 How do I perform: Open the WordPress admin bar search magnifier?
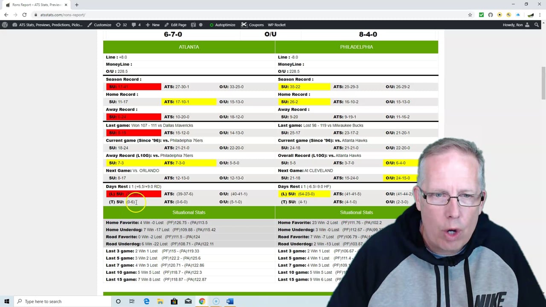(537, 25)
